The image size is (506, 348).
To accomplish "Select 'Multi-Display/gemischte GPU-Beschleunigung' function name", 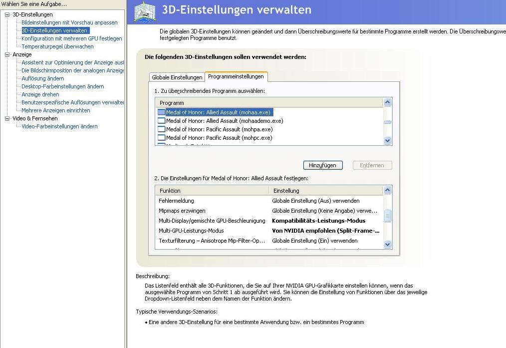I will 212,221.
